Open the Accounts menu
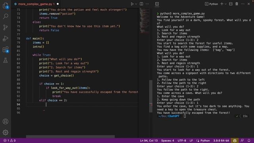 click(x=6, y=122)
